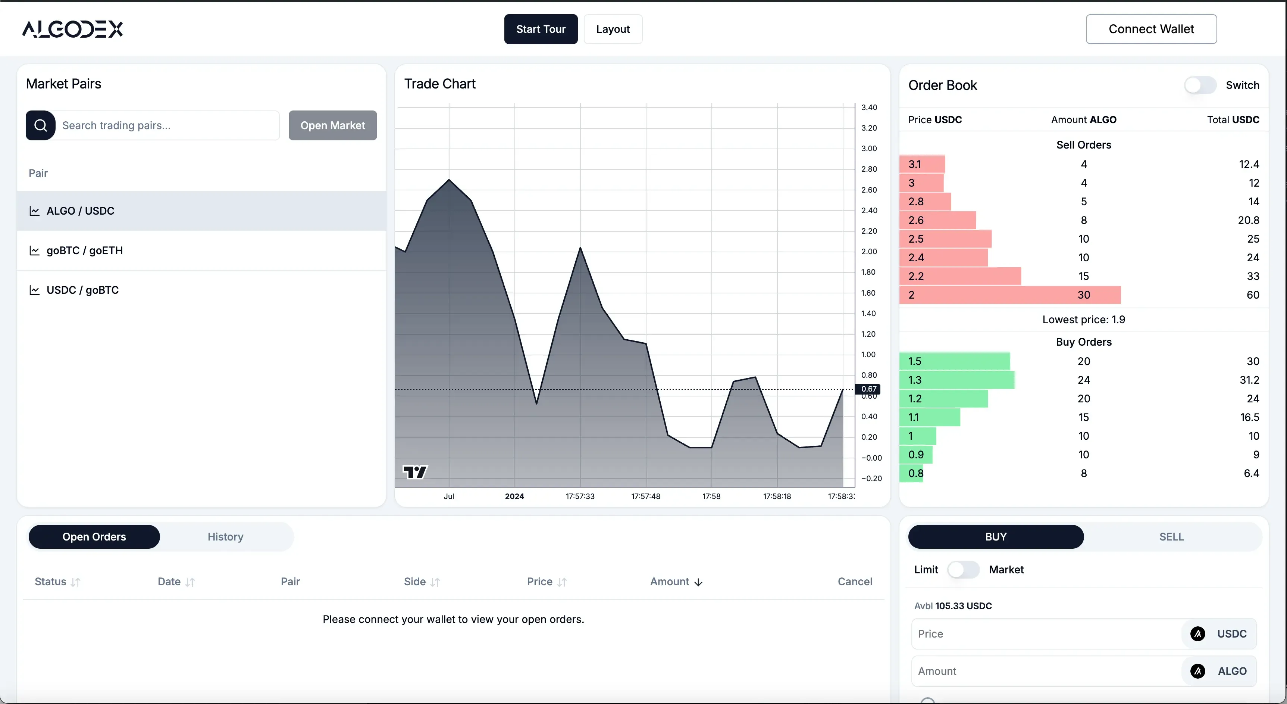Switch to the Open Orders tab
Viewport: 1287px width, 704px height.
(x=94, y=537)
